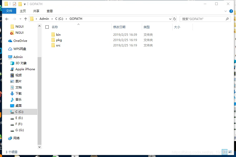Open WPS网盘 in navigation pane

[x=17, y=49]
